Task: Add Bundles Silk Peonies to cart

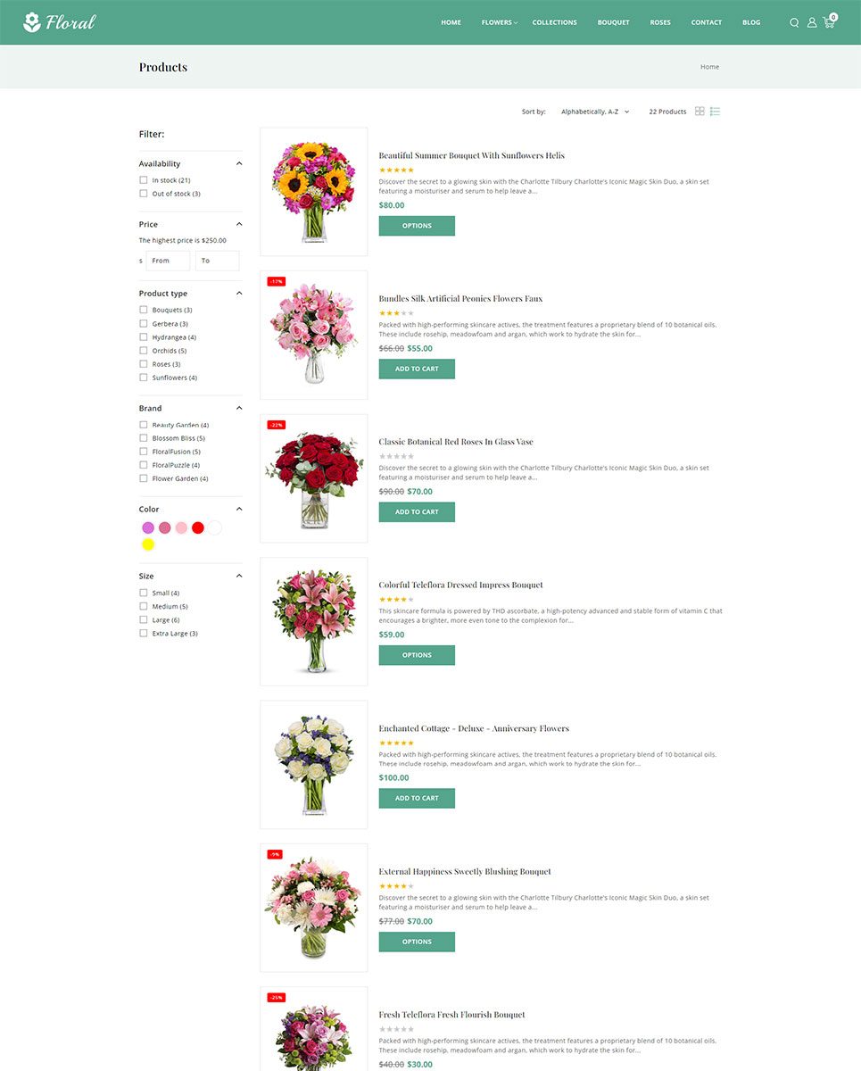Action: [417, 369]
